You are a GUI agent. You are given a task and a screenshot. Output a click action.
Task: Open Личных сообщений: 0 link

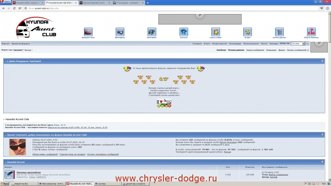(297, 50)
